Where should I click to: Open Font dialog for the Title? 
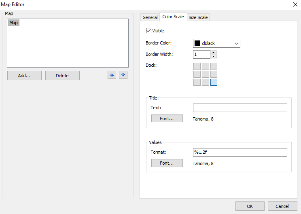point(167,119)
